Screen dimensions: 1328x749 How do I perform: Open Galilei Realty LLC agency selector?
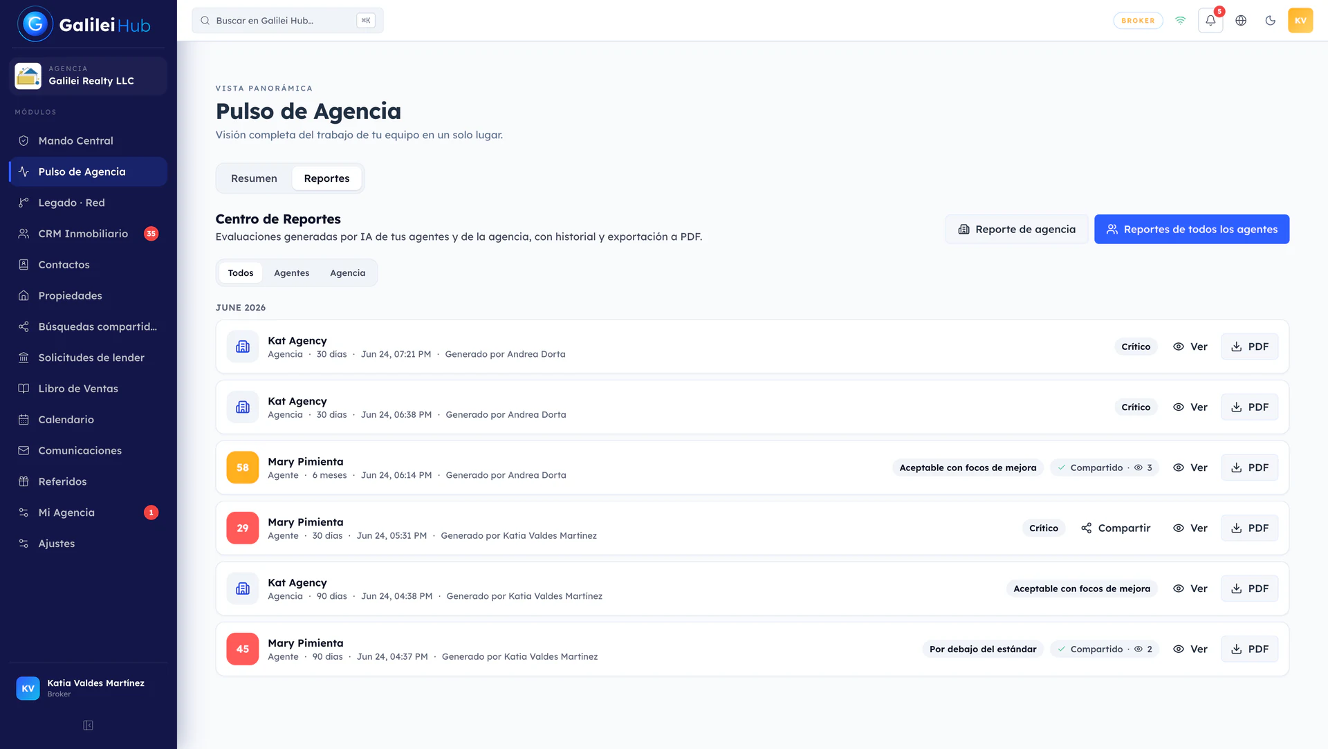(x=88, y=75)
